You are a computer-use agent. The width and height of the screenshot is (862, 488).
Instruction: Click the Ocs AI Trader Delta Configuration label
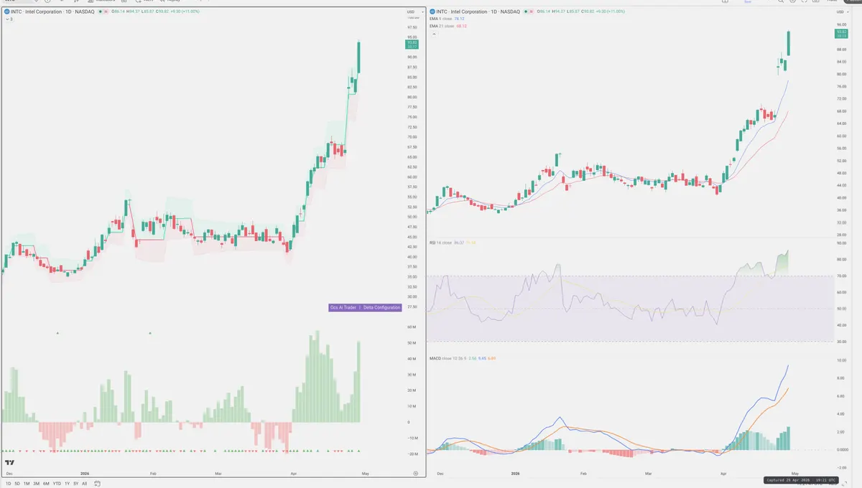coord(365,307)
